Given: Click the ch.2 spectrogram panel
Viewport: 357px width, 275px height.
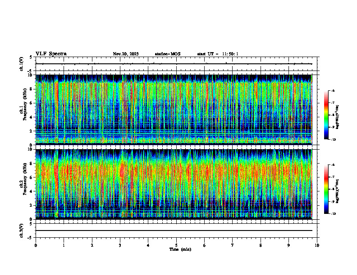Looking at the screenshot, I should pyautogui.click(x=174, y=184).
